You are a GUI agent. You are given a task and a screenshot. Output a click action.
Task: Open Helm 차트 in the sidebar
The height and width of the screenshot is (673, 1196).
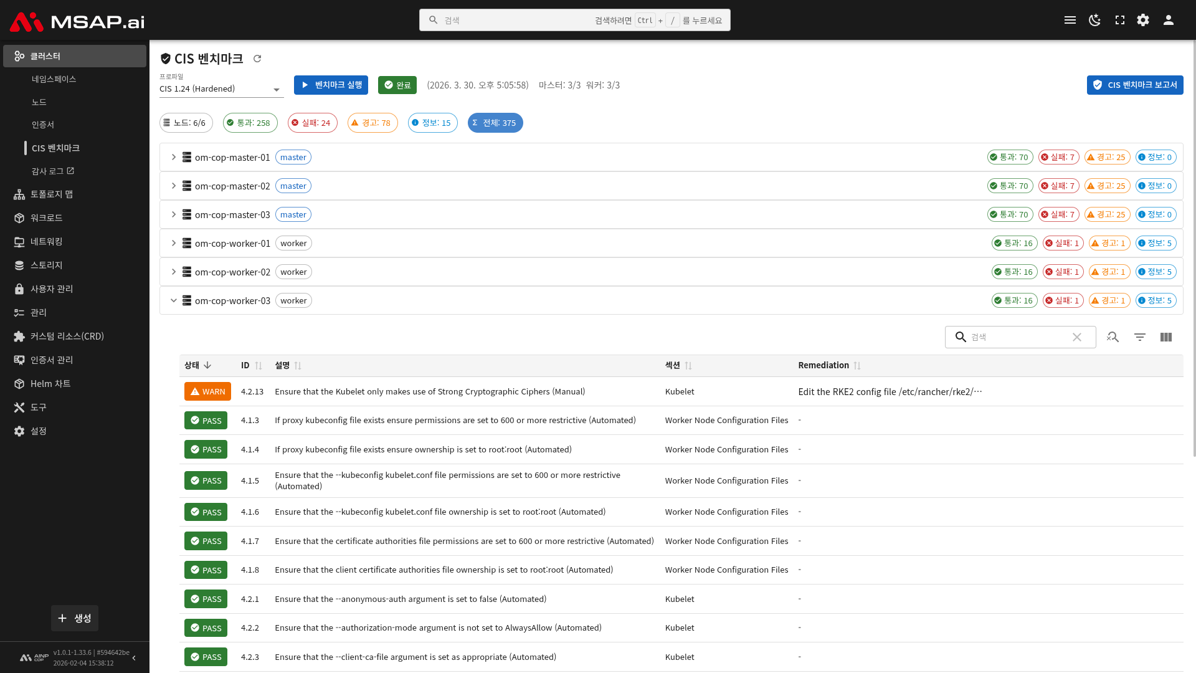[x=50, y=384]
